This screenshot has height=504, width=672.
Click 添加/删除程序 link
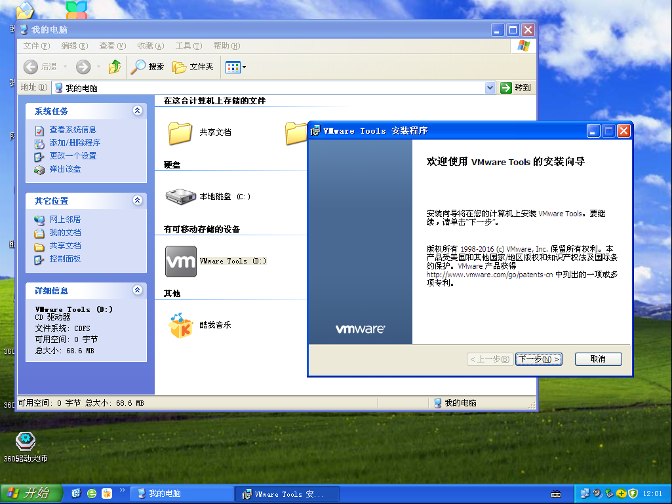coord(75,143)
